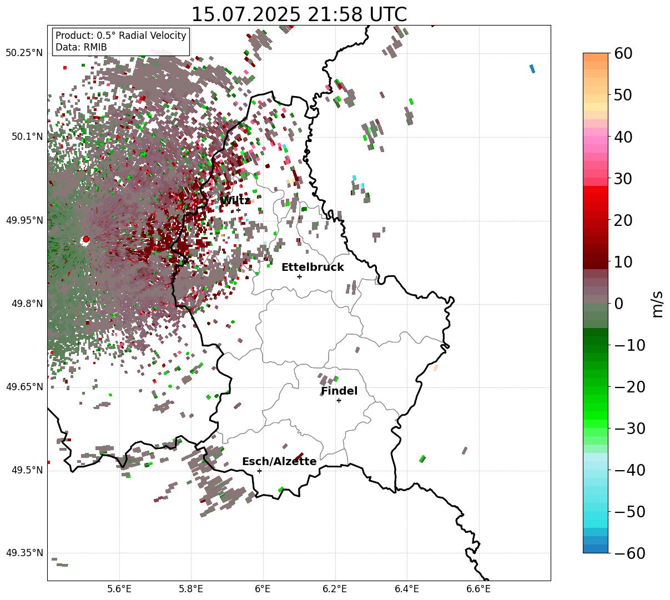Click the 49.8°N latitude label
670x600 pixels.
pos(27,304)
